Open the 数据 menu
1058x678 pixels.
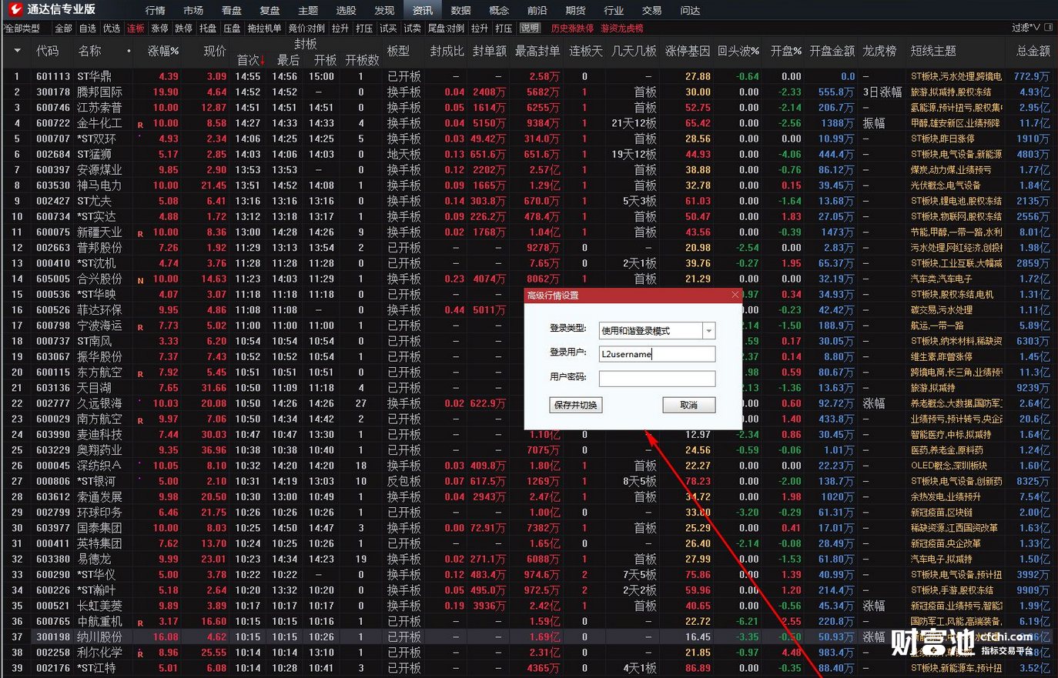pyautogui.click(x=460, y=10)
